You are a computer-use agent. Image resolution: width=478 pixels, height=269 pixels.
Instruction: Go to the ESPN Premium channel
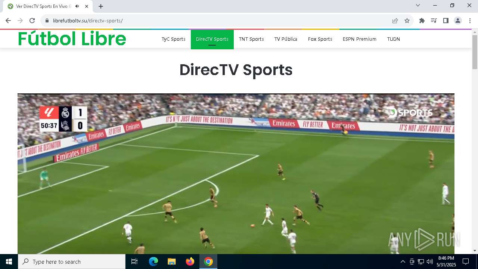360,39
